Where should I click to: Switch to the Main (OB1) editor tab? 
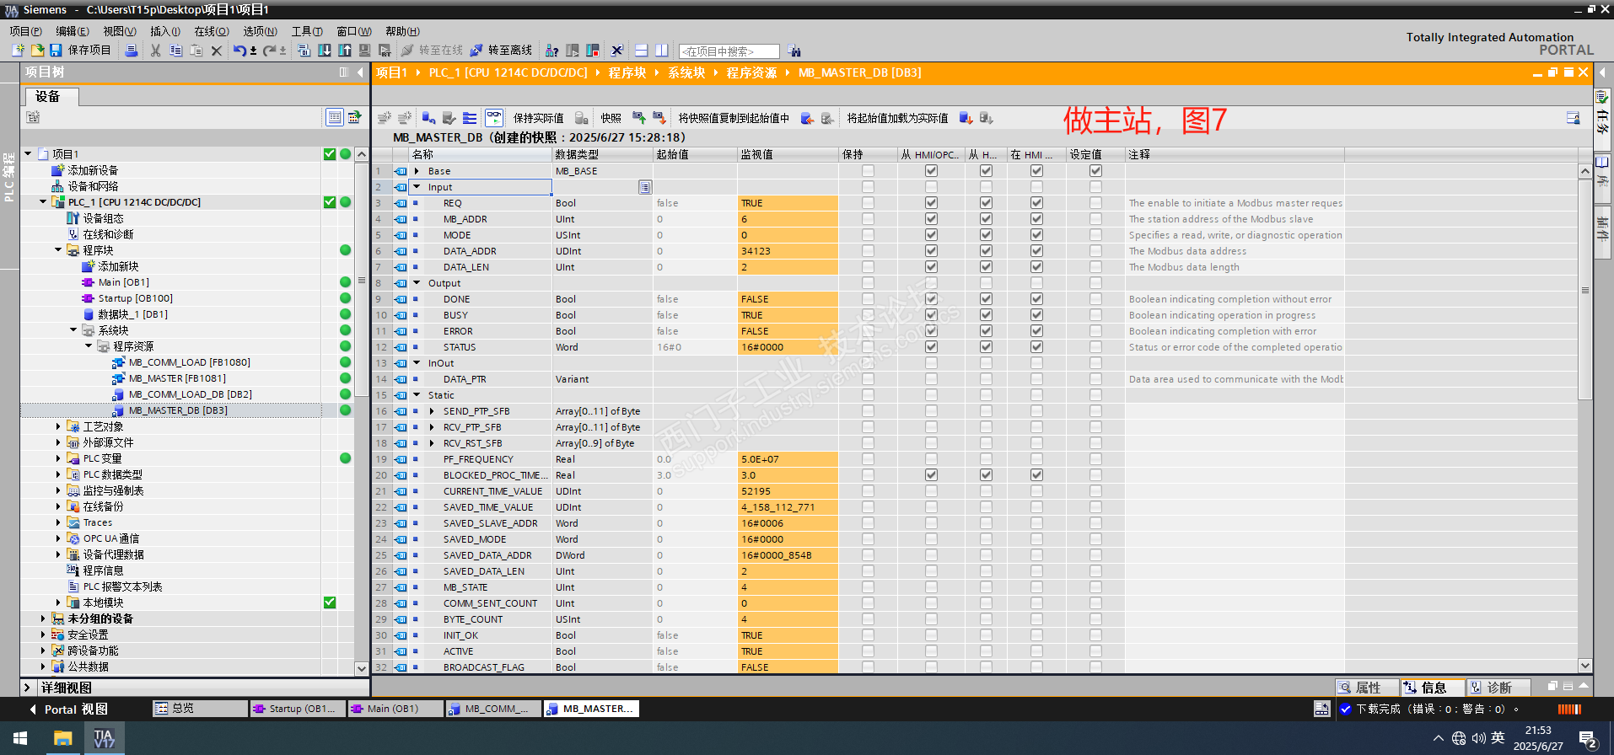392,709
